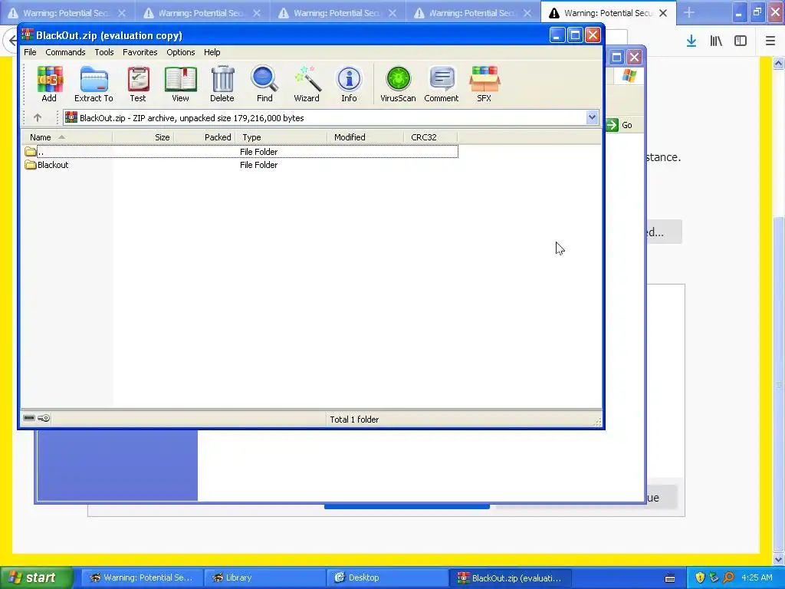Click the keyboard icon in the taskbar
785x589 pixels.
(670, 578)
